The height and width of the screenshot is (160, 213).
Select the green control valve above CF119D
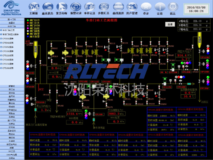tap(173, 67)
